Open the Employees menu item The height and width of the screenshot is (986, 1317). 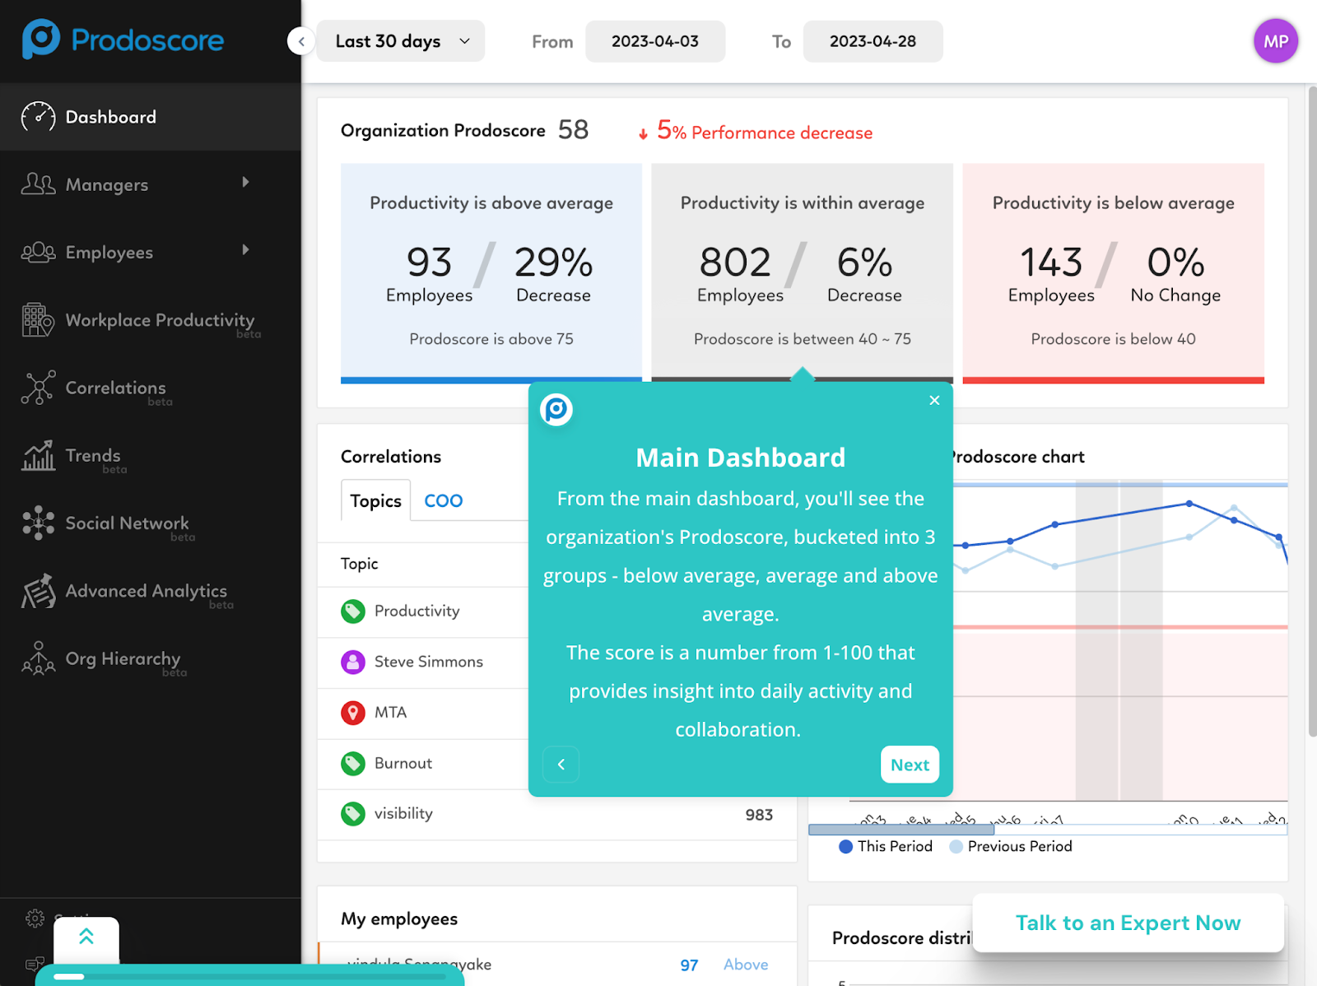151,252
